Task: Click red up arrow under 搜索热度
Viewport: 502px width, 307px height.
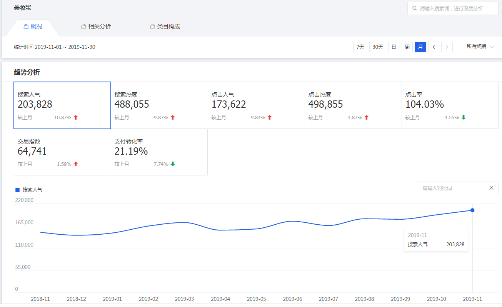Action: click(x=173, y=117)
